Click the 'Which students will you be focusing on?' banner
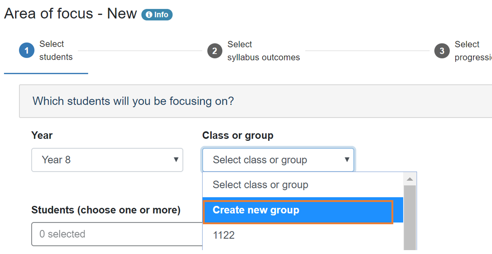The image size is (492, 254). [133, 101]
